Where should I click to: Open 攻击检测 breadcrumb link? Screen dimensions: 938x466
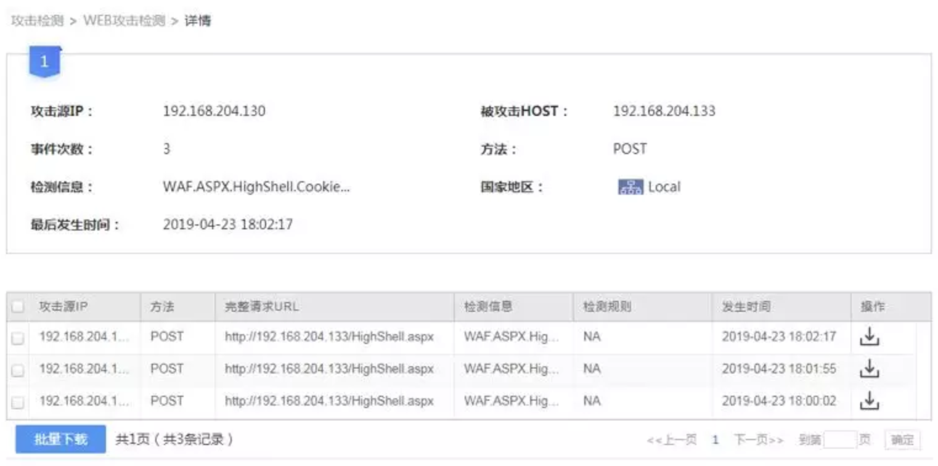click(37, 21)
